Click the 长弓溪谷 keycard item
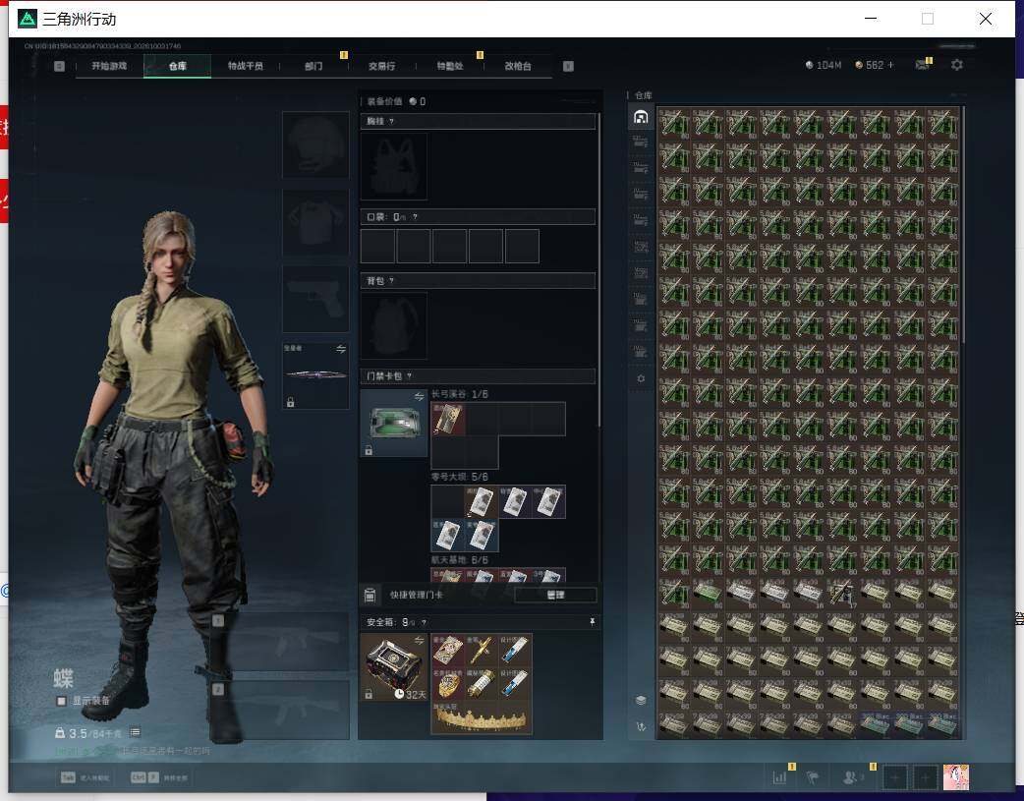This screenshot has height=801, width=1024. tap(448, 419)
